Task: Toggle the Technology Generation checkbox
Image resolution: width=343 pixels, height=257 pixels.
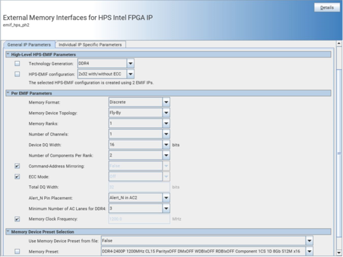Action: [17, 64]
